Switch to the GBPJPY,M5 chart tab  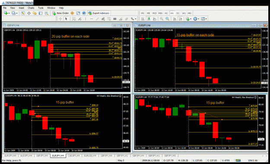click(170, 156)
